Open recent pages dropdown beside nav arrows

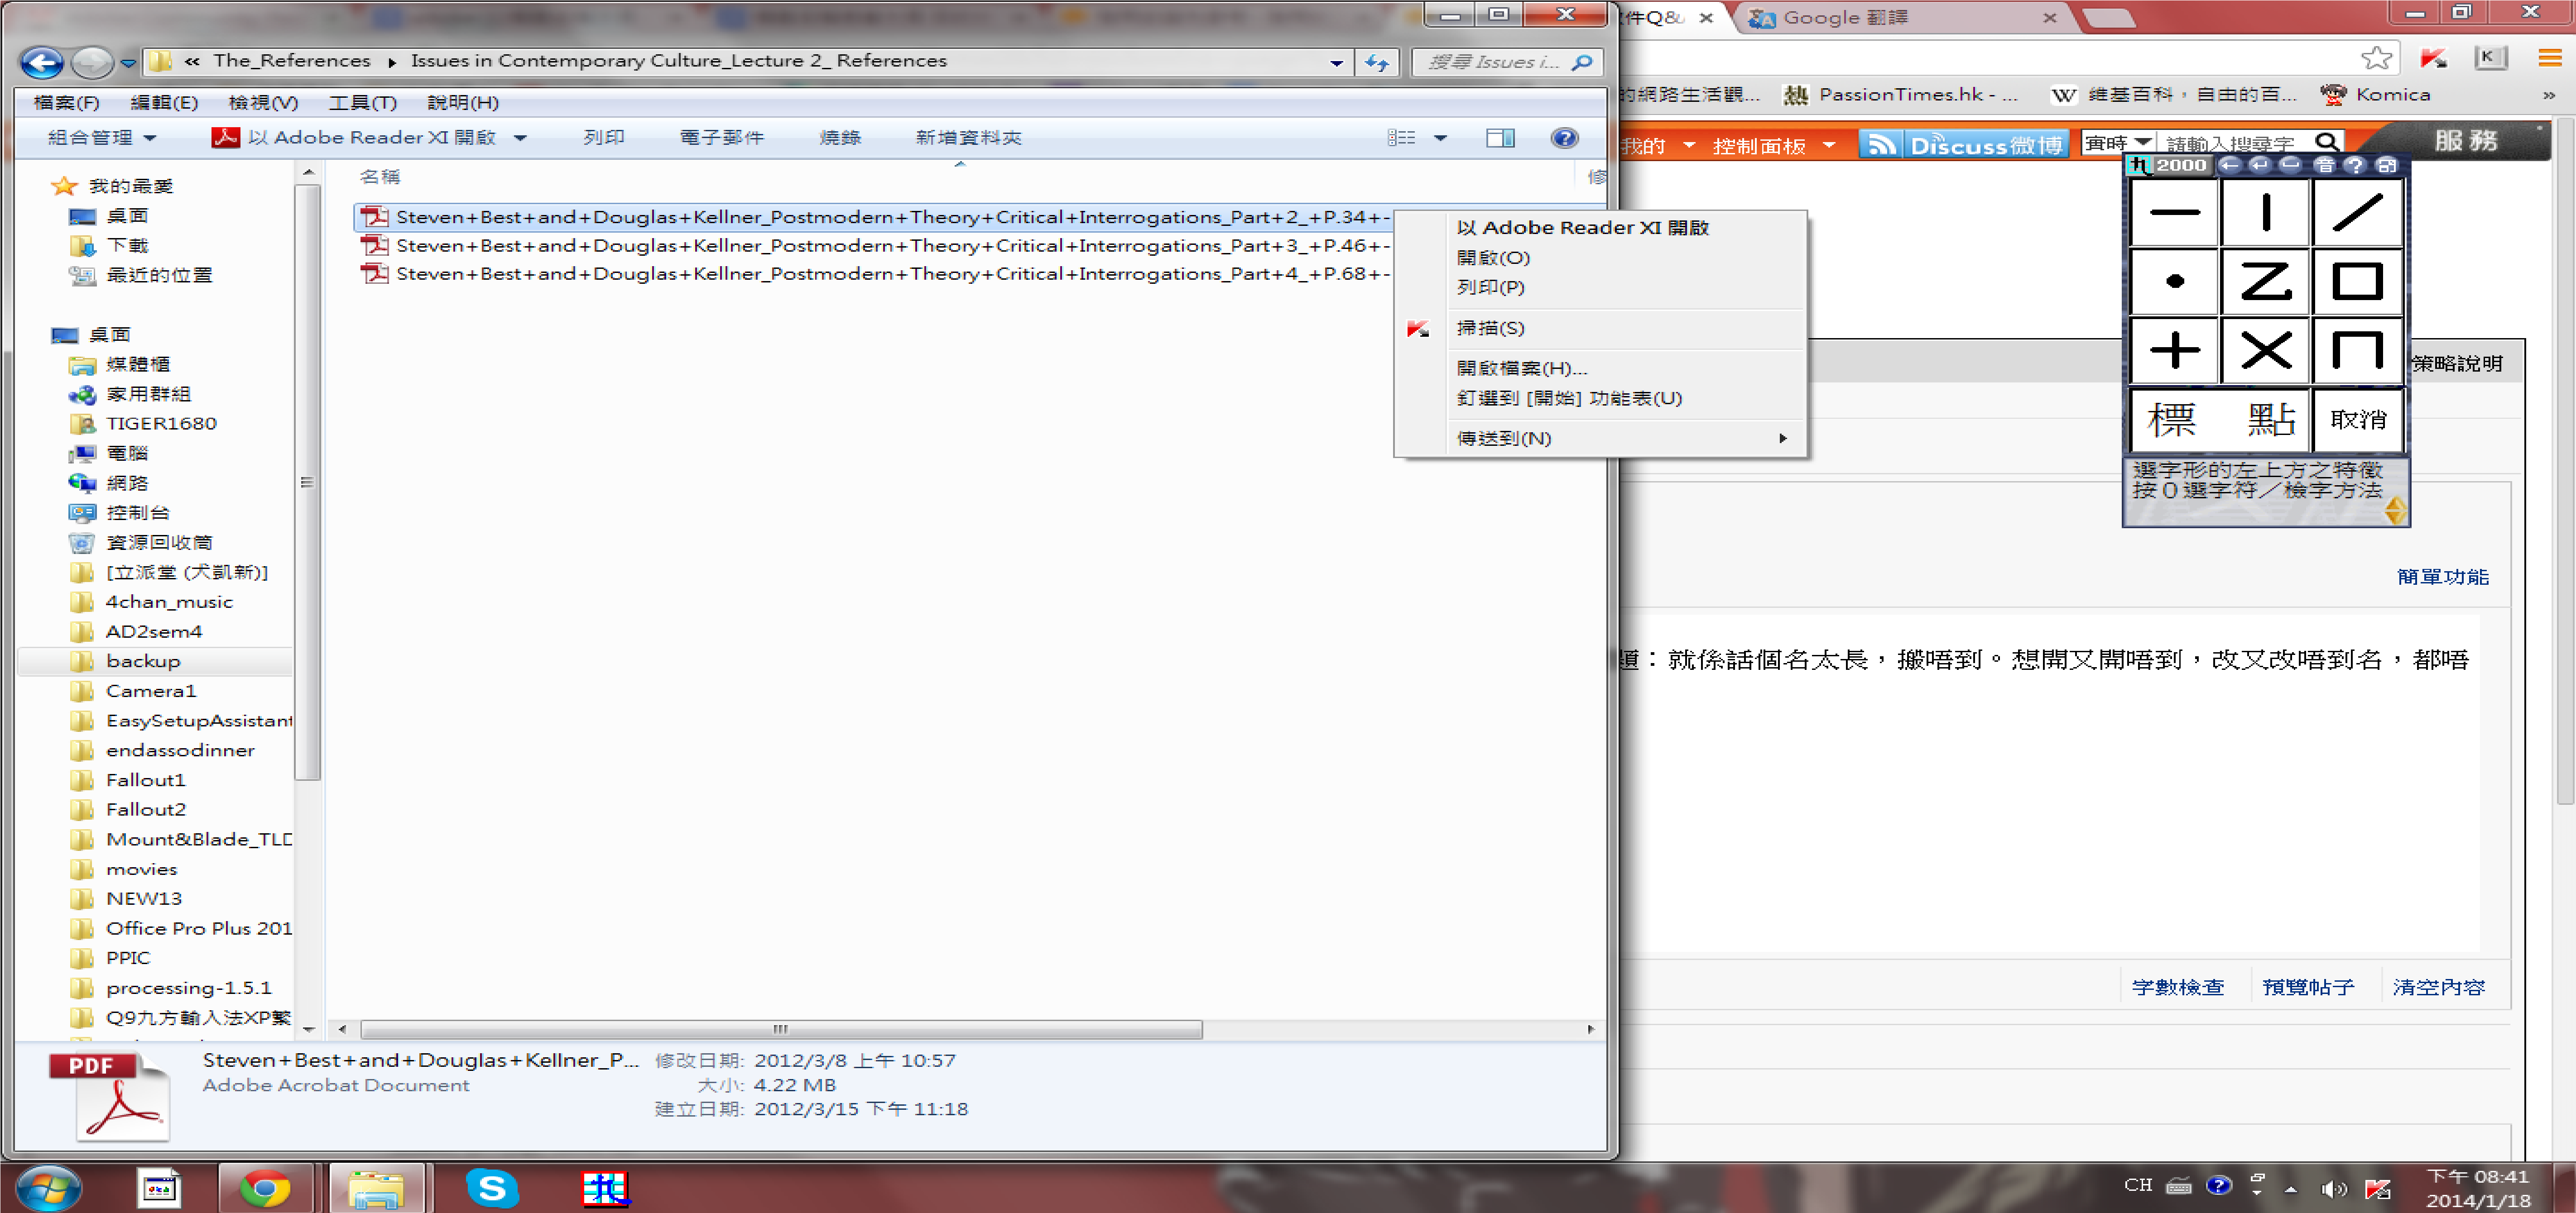[128, 63]
